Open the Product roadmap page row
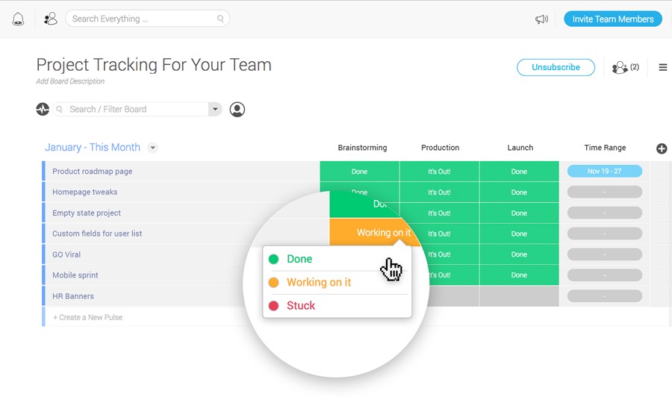The image size is (672, 420). tap(92, 172)
